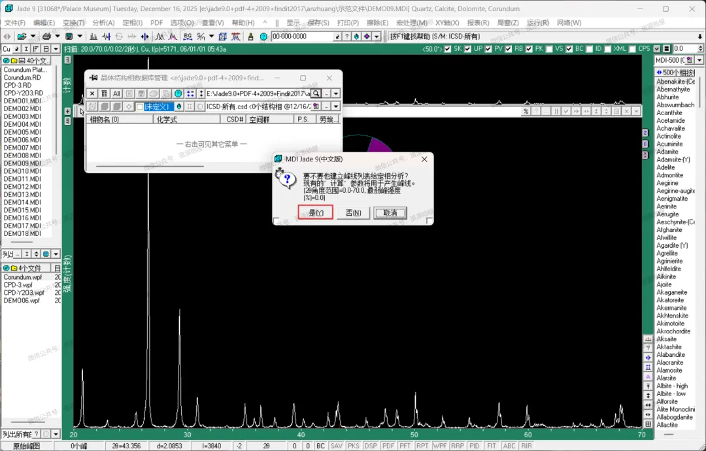Open dropdown beside the Cu anode field
This screenshot has width=706, height=451.
point(56,48)
